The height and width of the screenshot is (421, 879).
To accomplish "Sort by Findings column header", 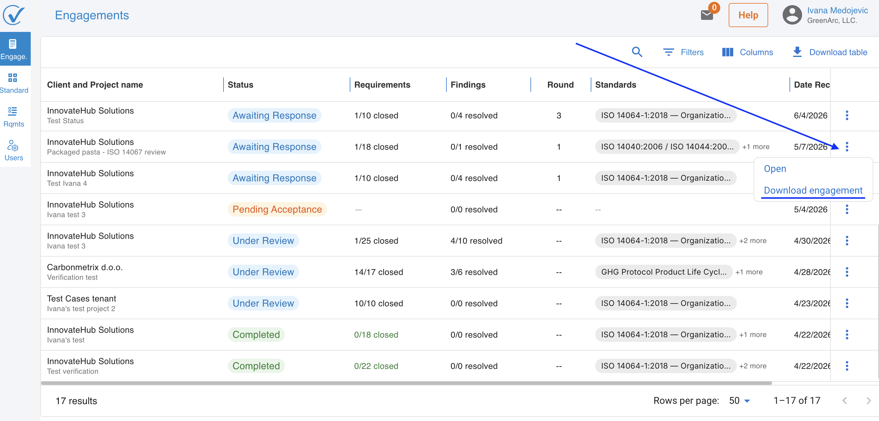I will pyautogui.click(x=468, y=85).
